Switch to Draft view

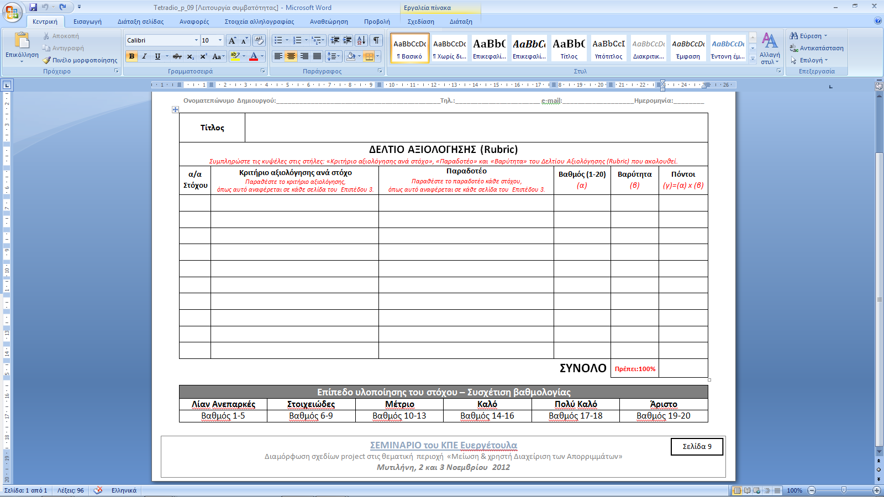point(777,490)
